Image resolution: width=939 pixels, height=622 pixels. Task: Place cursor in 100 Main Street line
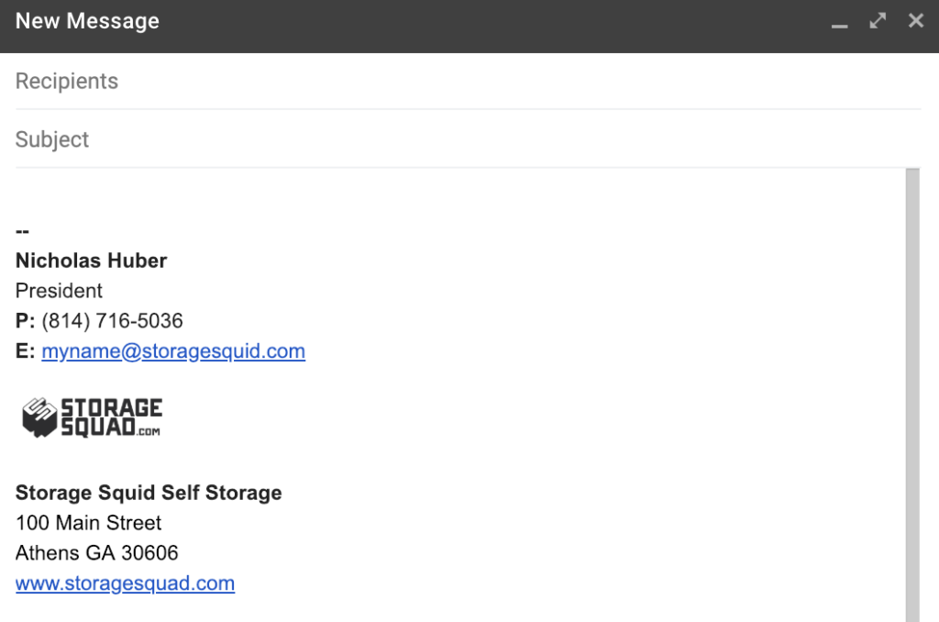pos(89,524)
